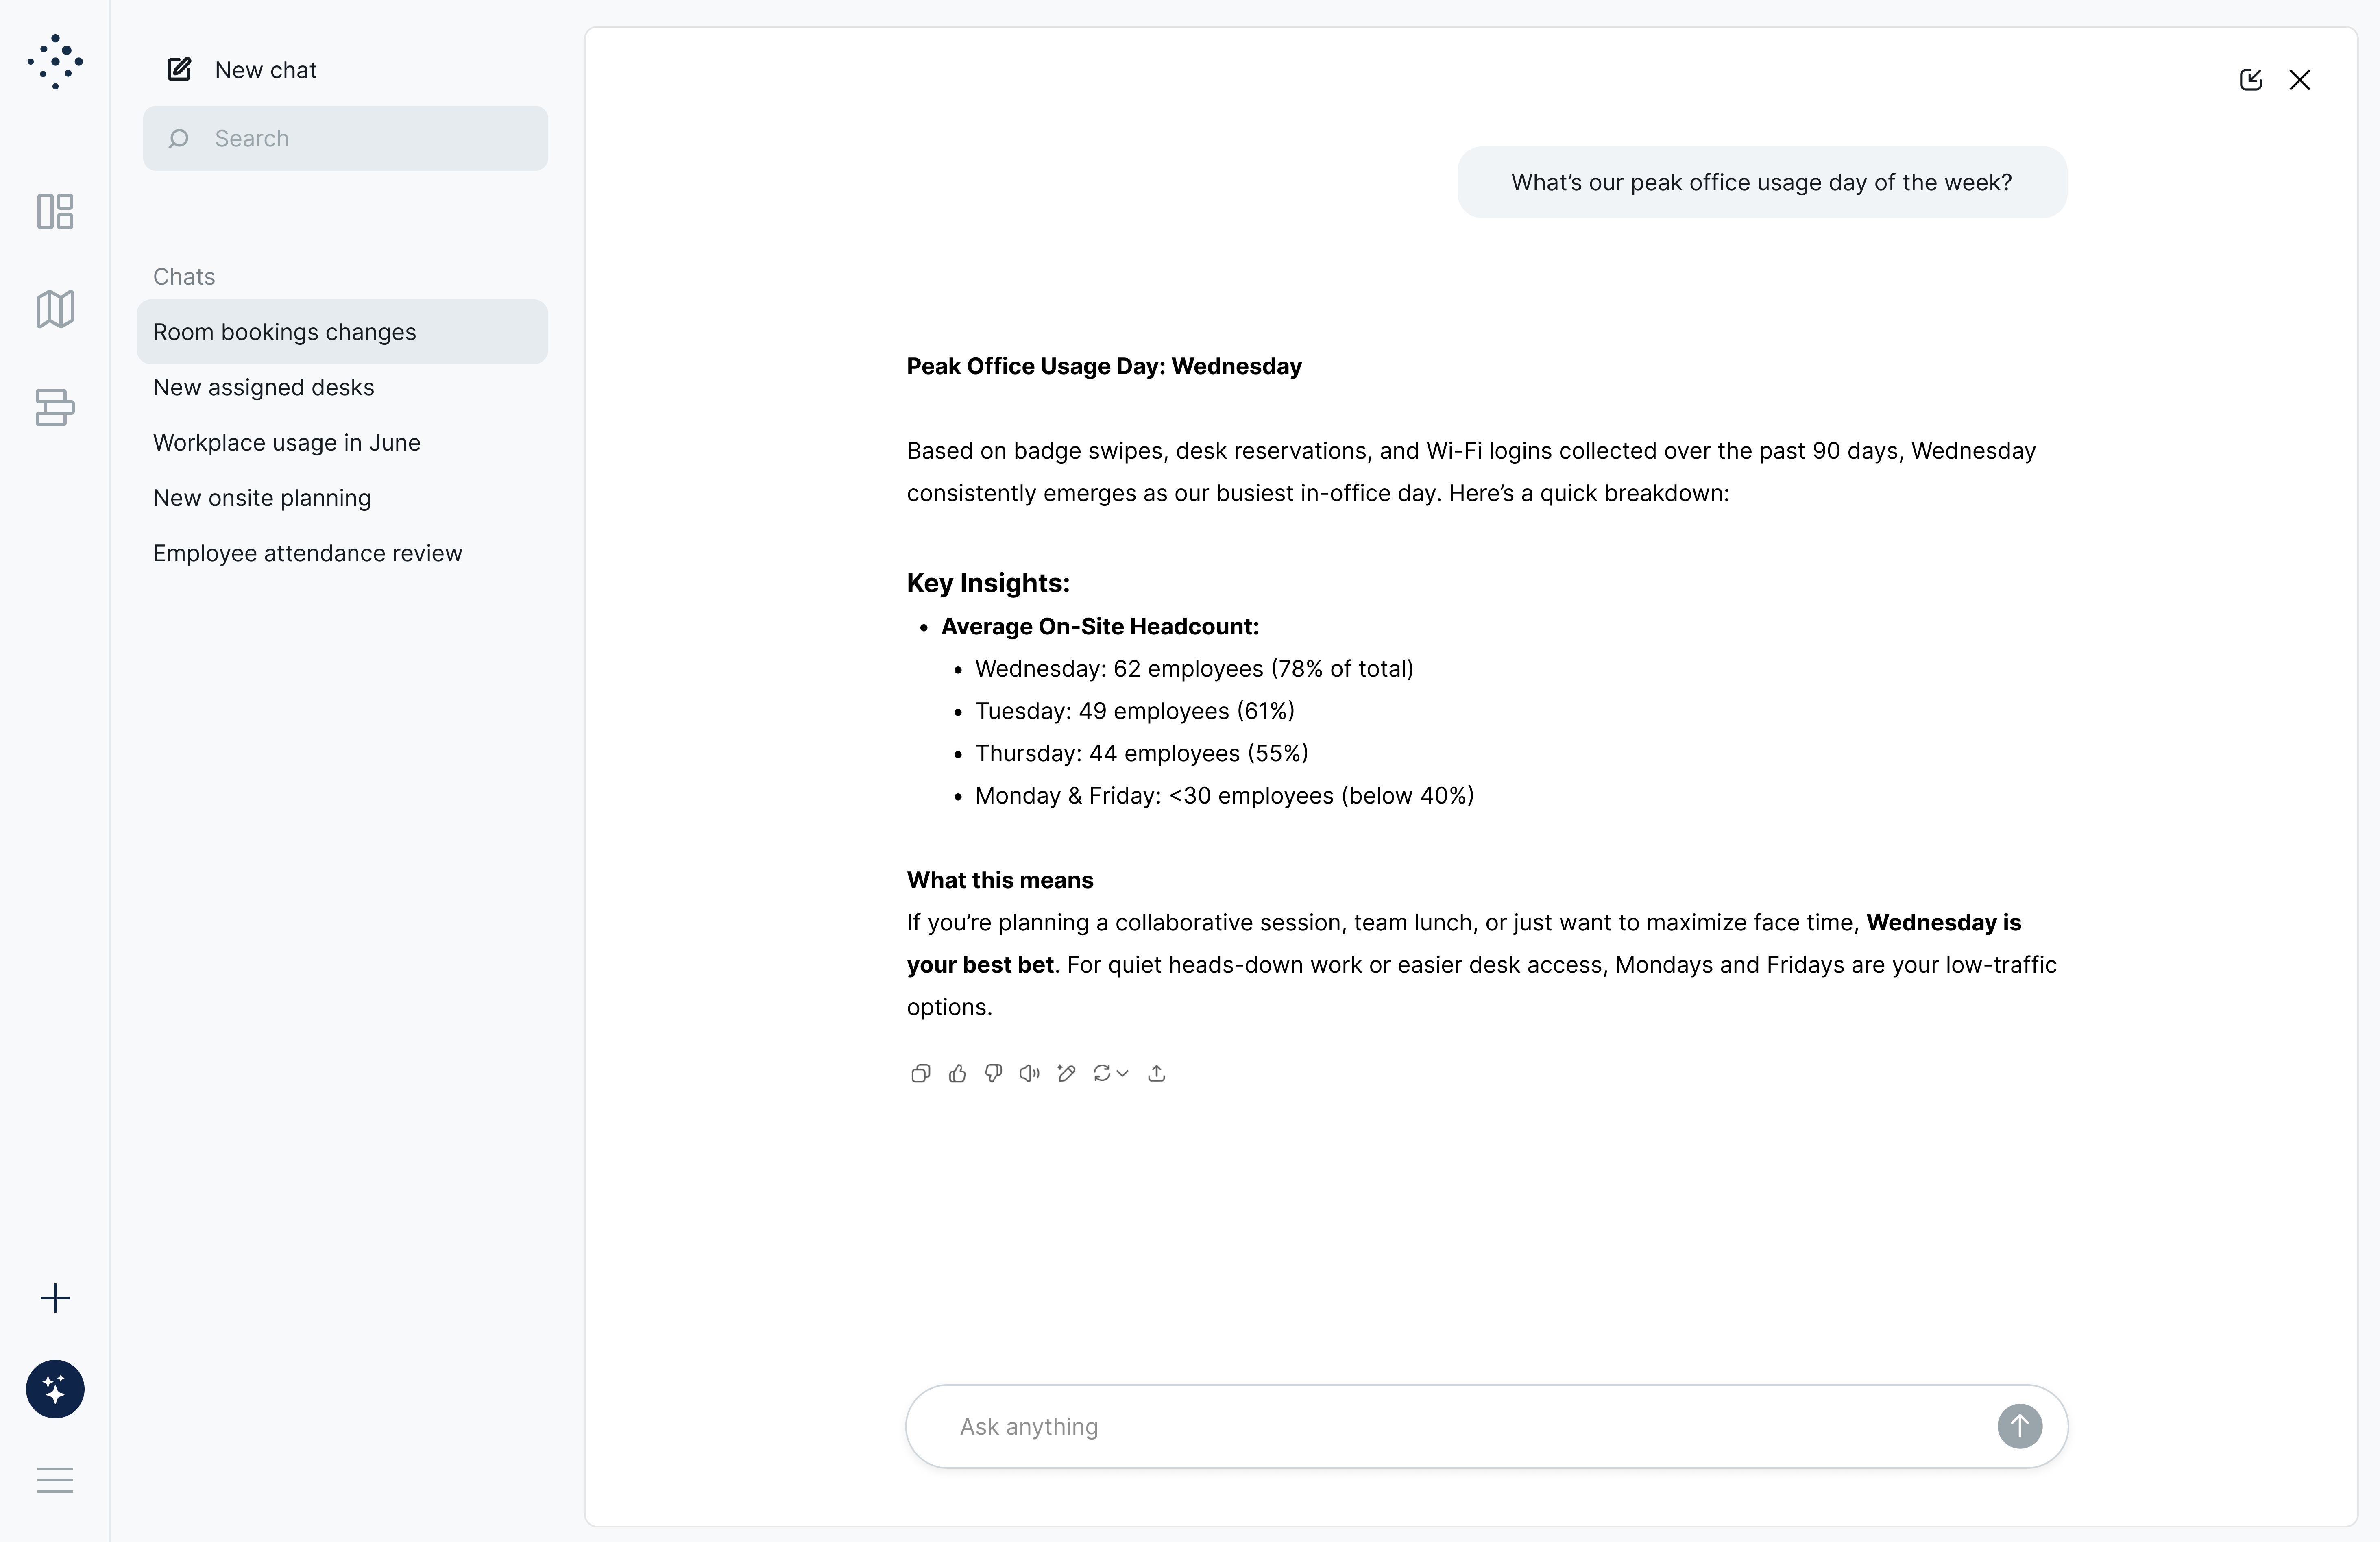This screenshot has width=2380, height=1542.
Task: Open the Workplace usage in June chat
Action: coord(287,442)
